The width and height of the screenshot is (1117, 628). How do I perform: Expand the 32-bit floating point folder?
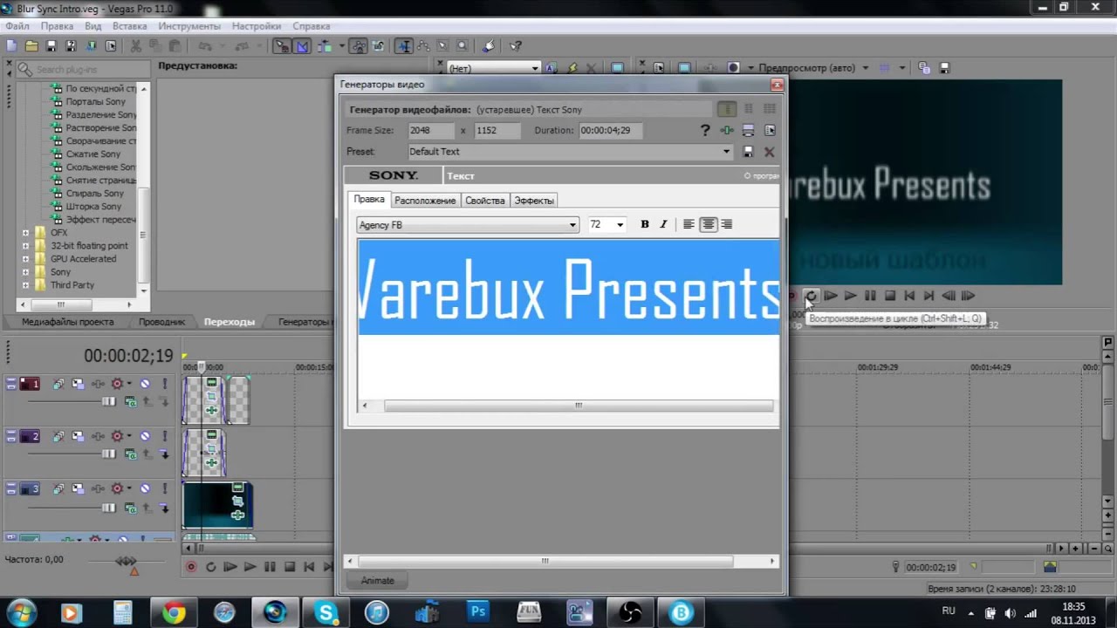click(x=25, y=246)
